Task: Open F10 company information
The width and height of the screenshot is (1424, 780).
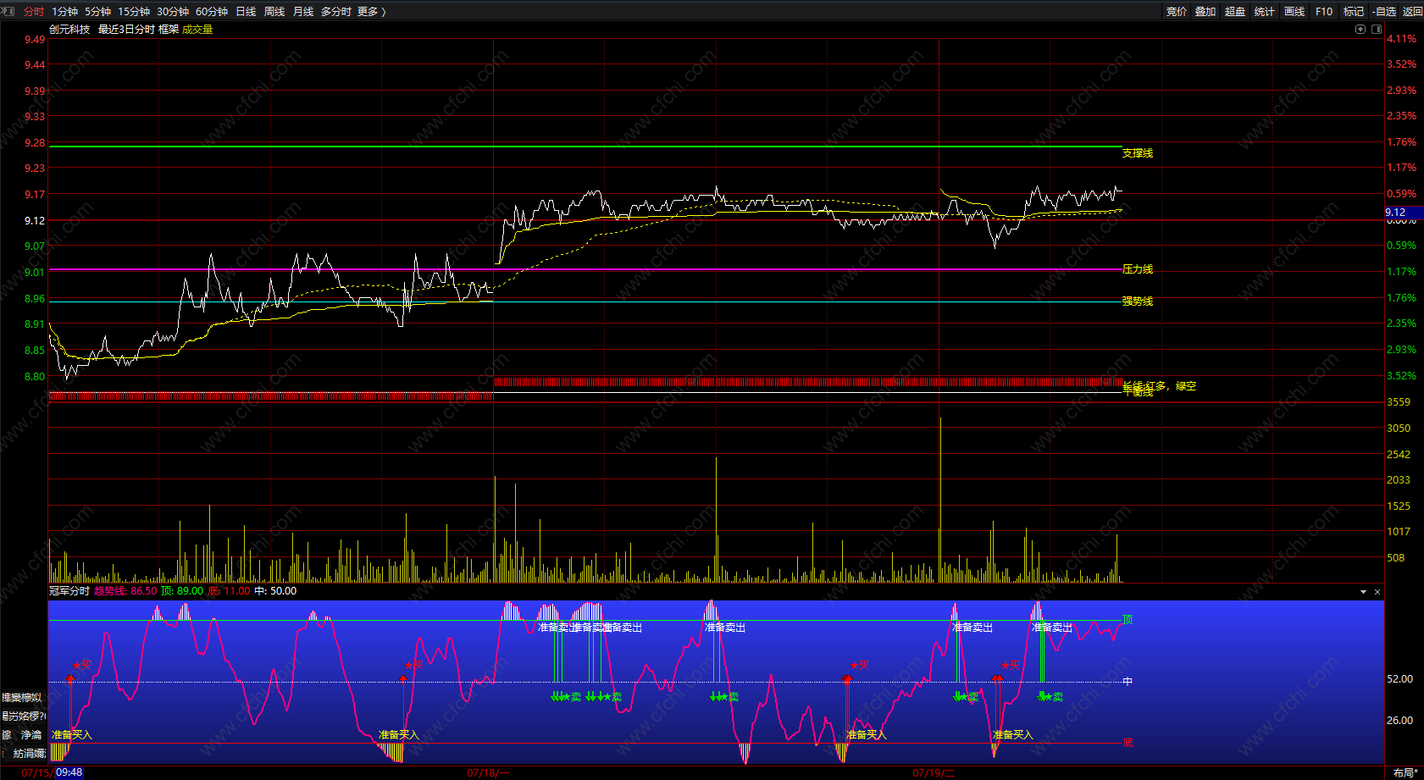Action: click(1324, 12)
